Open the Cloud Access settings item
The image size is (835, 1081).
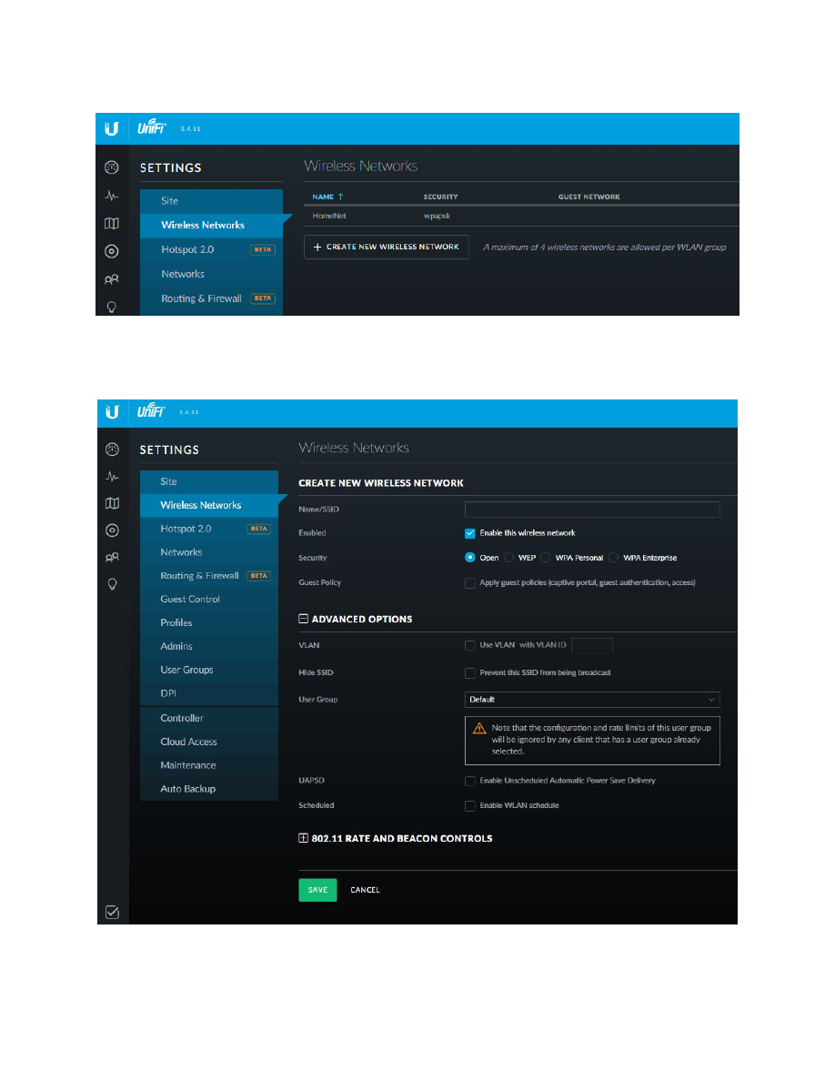[x=188, y=742]
